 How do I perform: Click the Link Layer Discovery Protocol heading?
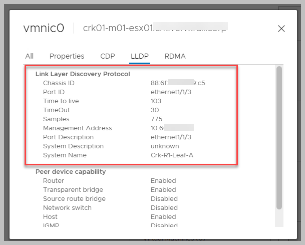(83, 74)
